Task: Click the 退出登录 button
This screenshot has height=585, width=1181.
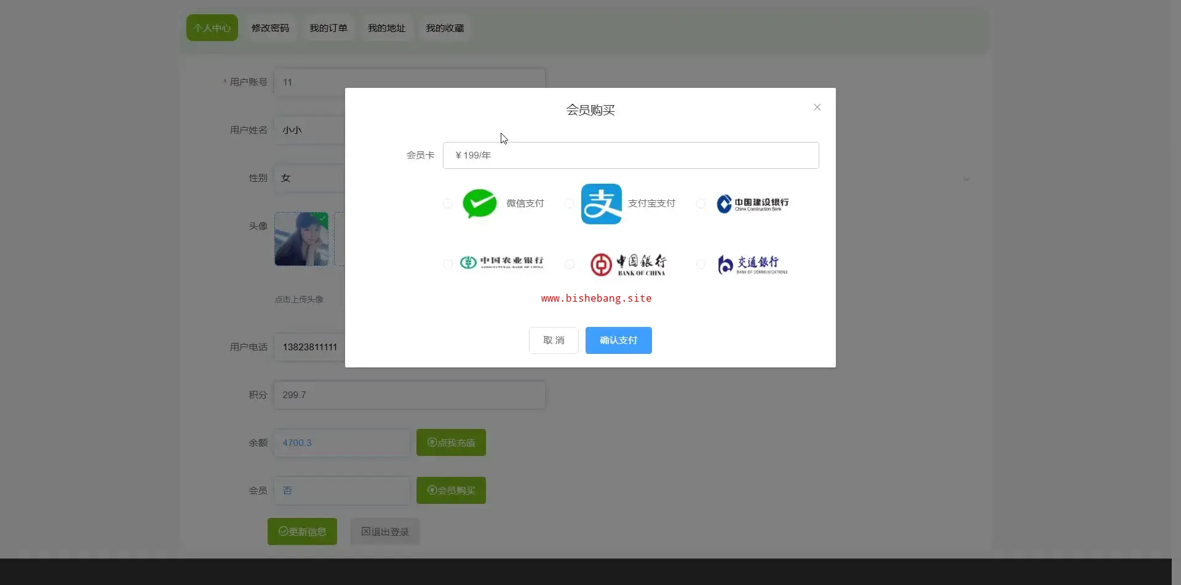Action: 385,532
